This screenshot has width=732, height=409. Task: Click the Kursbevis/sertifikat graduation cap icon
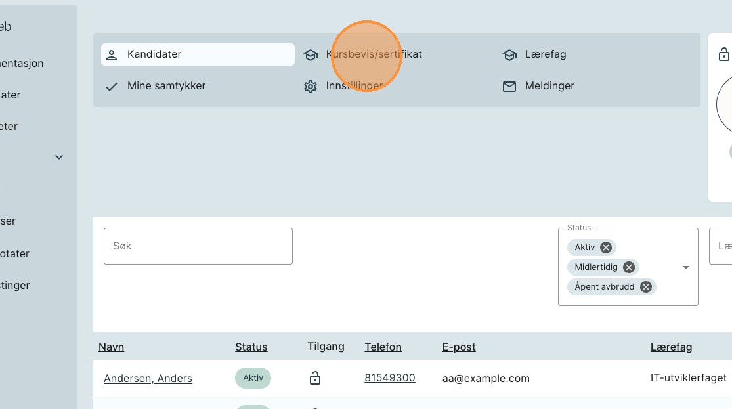tap(311, 54)
